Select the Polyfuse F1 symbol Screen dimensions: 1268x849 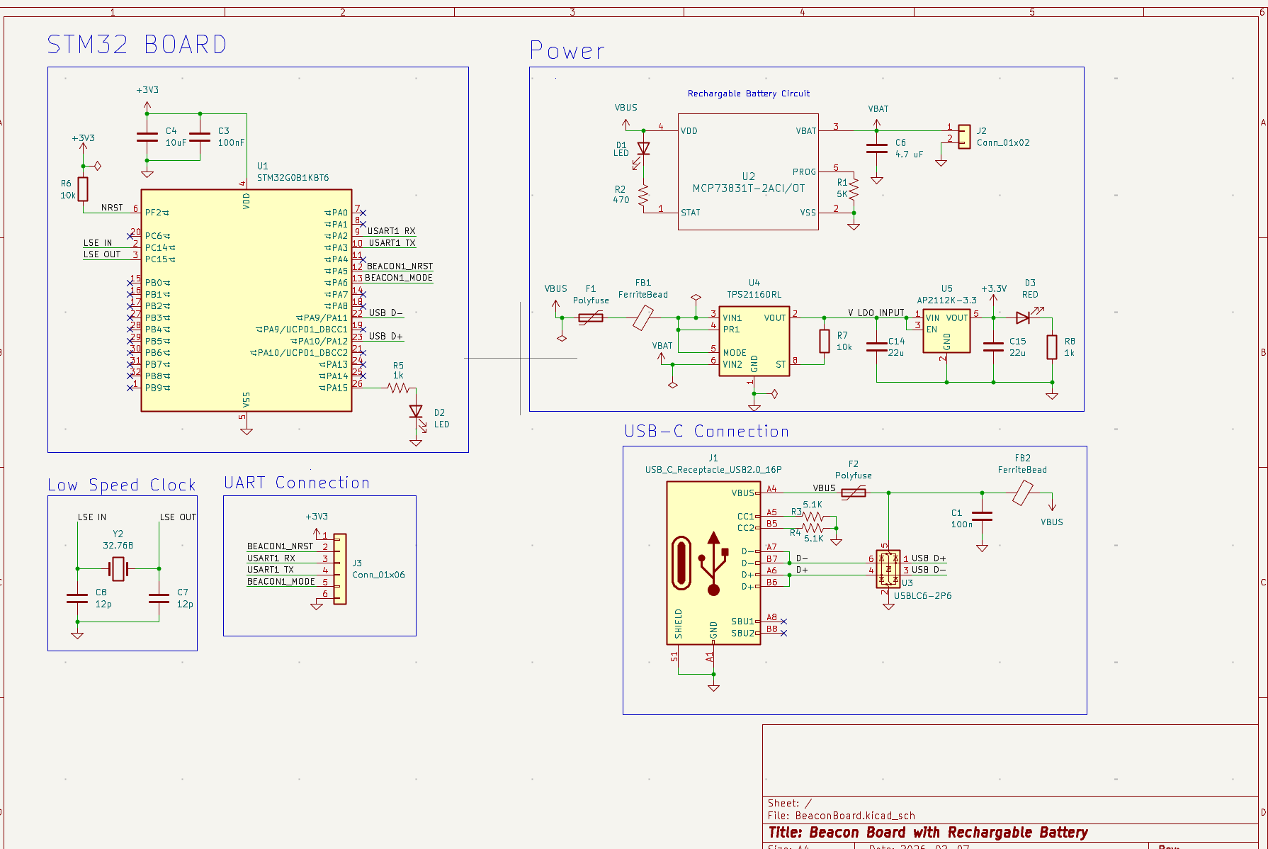(591, 317)
